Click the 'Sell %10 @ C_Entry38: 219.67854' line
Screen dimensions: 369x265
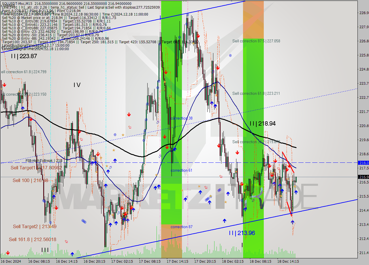(x=56, y=21)
